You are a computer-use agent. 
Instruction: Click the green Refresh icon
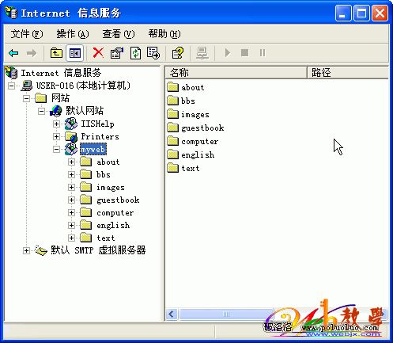(x=135, y=53)
